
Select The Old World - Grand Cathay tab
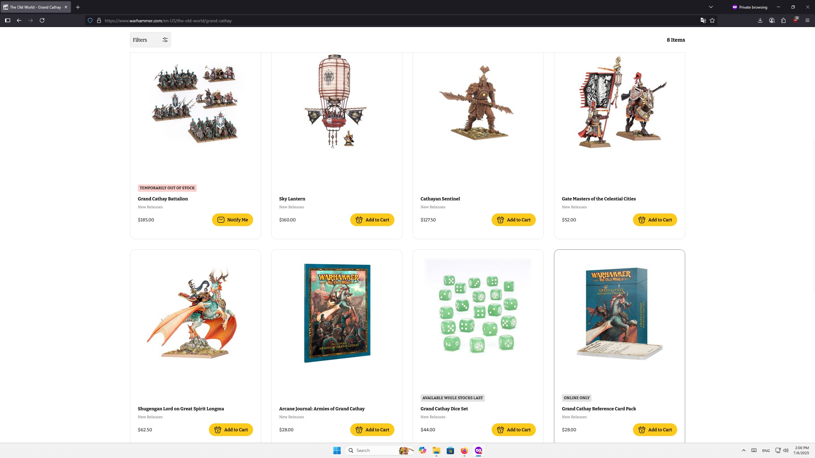pyautogui.click(x=36, y=7)
